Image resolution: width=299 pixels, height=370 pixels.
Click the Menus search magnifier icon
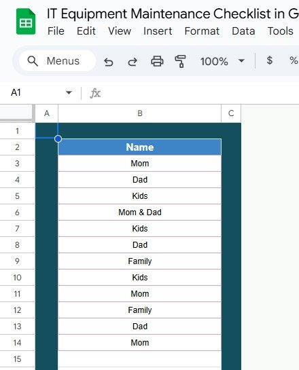tap(33, 61)
